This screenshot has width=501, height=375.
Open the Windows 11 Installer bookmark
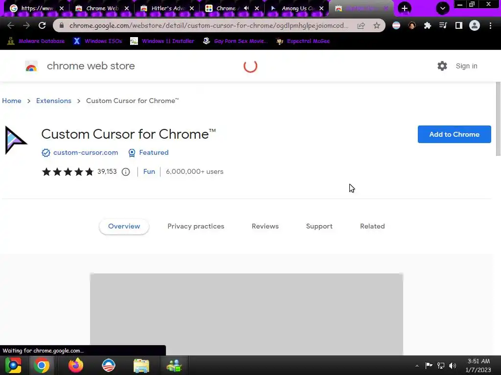coord(162,41)
